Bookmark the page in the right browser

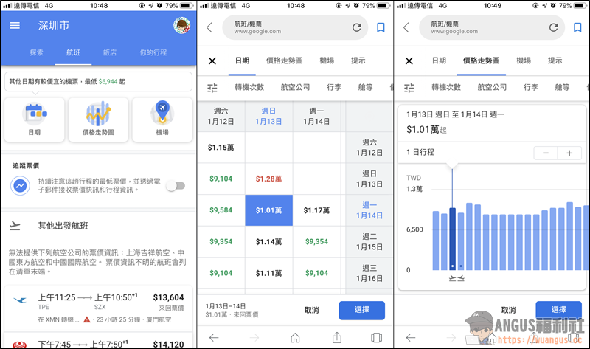(x=578, y=28)
